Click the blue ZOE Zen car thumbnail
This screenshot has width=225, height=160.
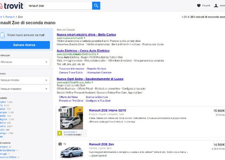(72, 152)
